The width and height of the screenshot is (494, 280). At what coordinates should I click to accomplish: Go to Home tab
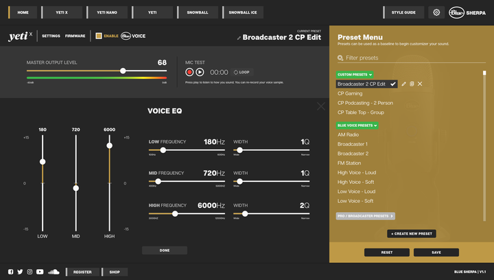23,12
